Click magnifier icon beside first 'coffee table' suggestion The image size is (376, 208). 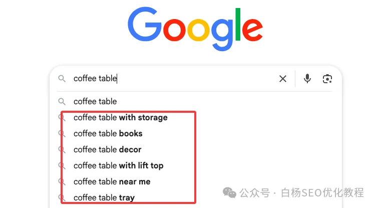[x=62, y=102]
